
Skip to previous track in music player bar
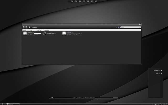(x=50, y=98)
